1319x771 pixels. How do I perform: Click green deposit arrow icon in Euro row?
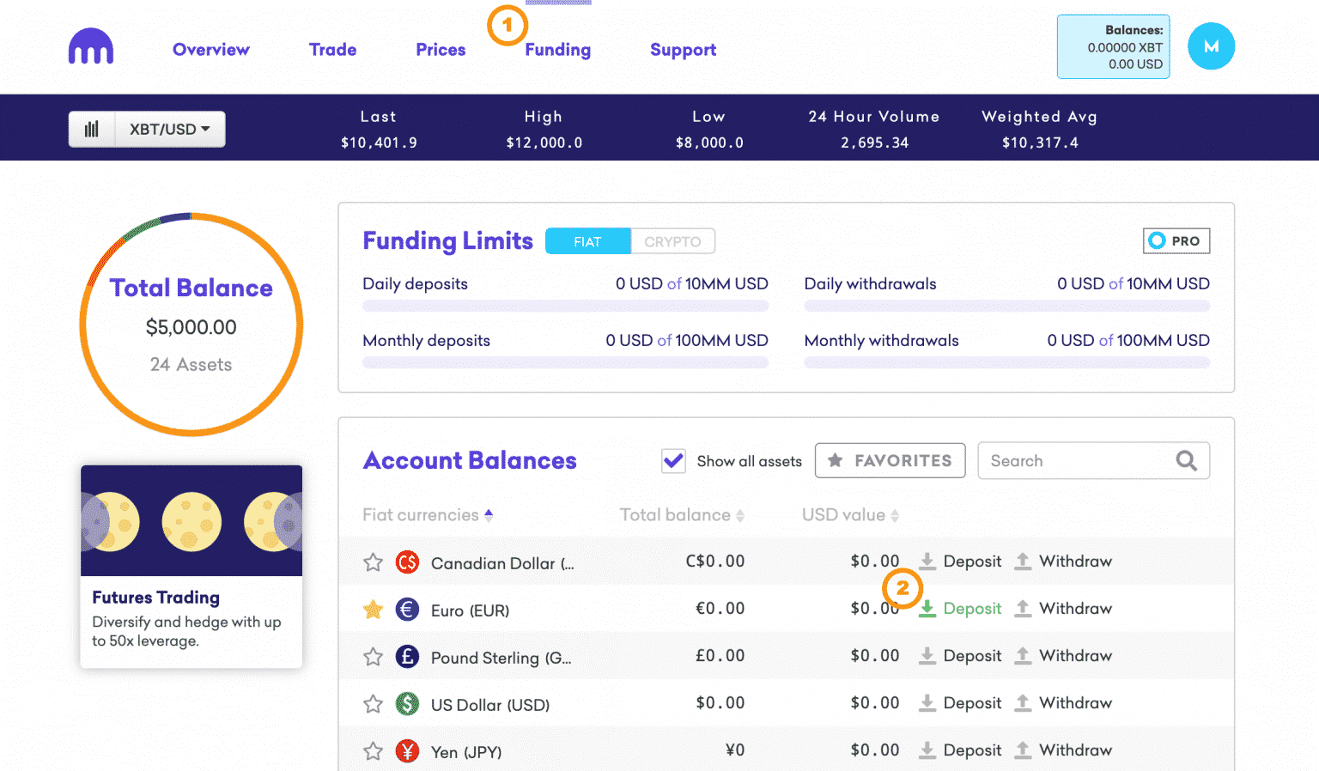927,609
